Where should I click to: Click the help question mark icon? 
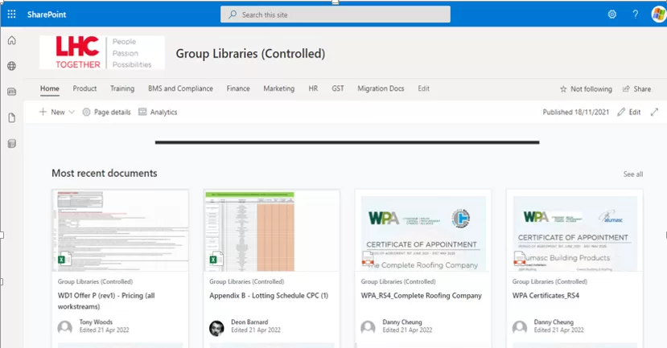(x=635, y=14)
